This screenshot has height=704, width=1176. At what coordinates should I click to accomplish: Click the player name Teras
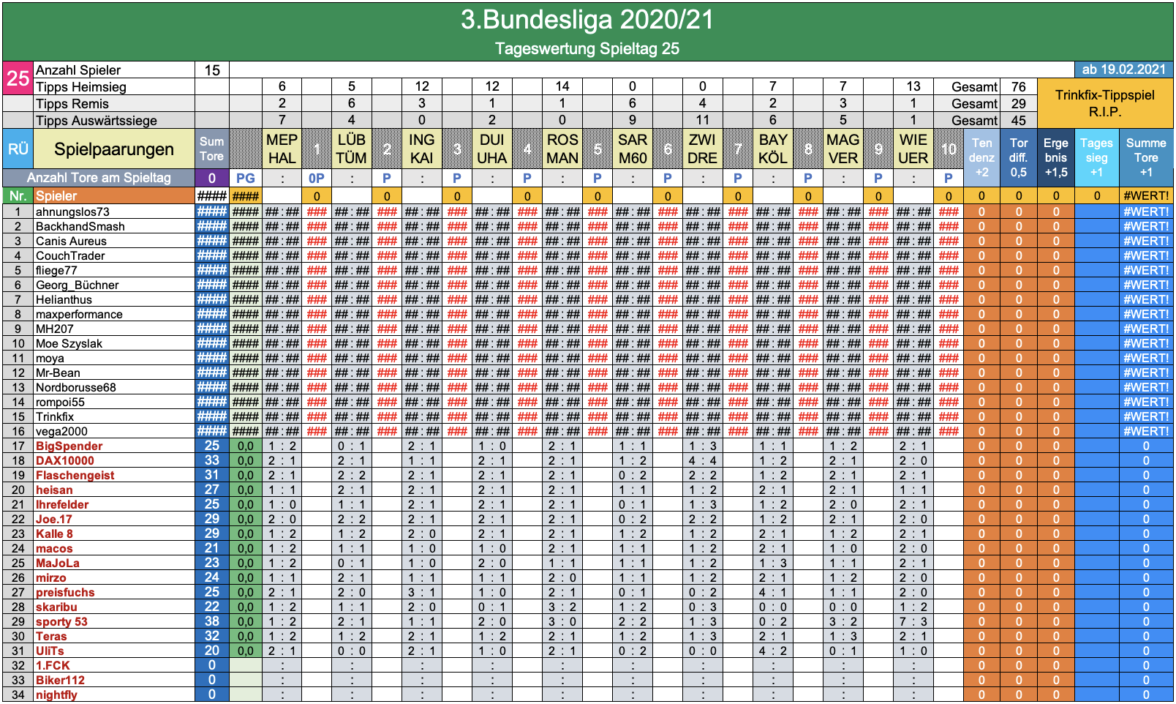[x=51, y=636]
